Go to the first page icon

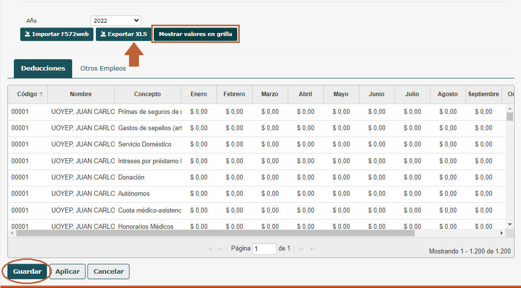click(x=209, y=249)
